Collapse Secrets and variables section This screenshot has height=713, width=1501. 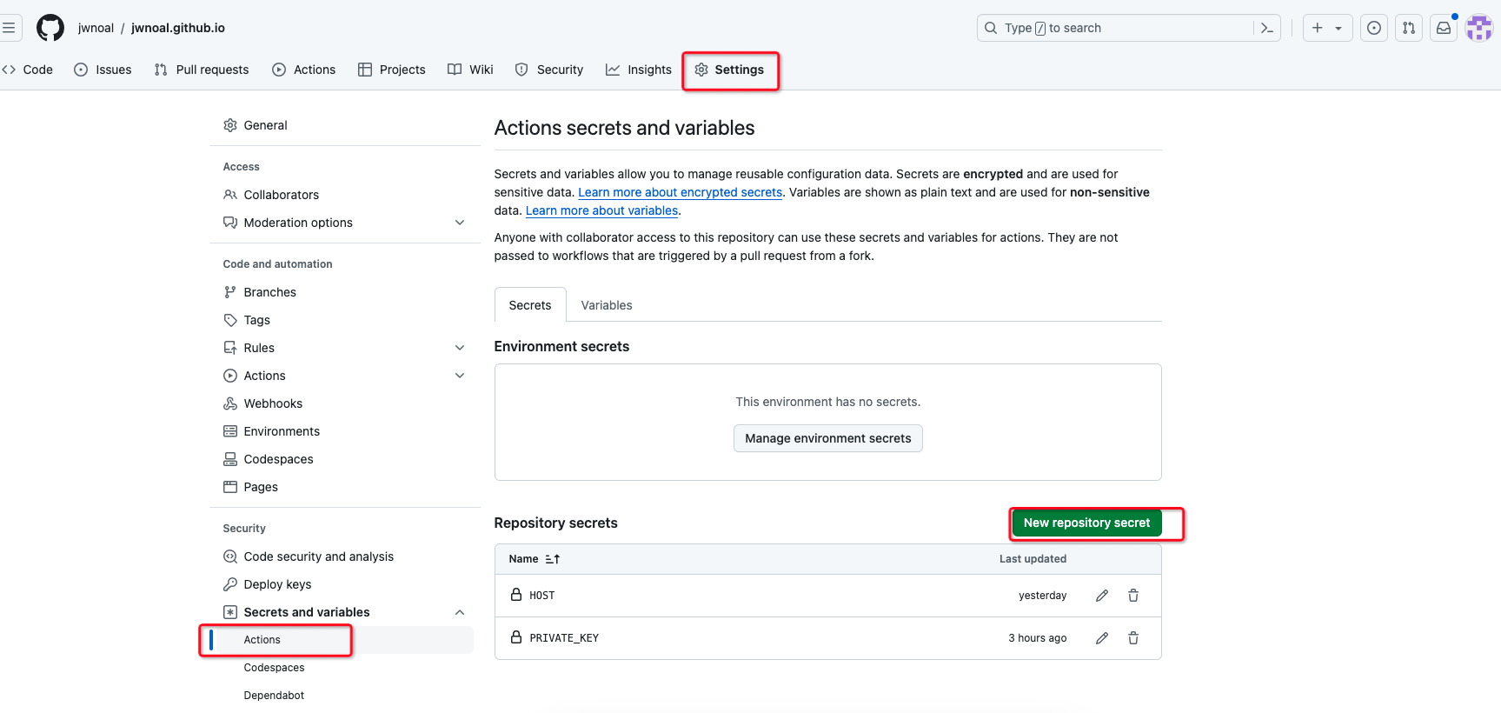point(460,612)
